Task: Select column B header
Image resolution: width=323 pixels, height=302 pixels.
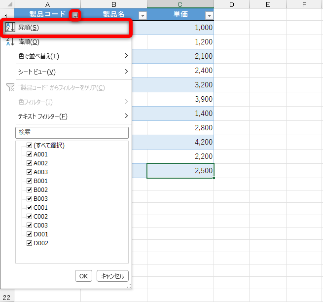Action: (114, 4)
